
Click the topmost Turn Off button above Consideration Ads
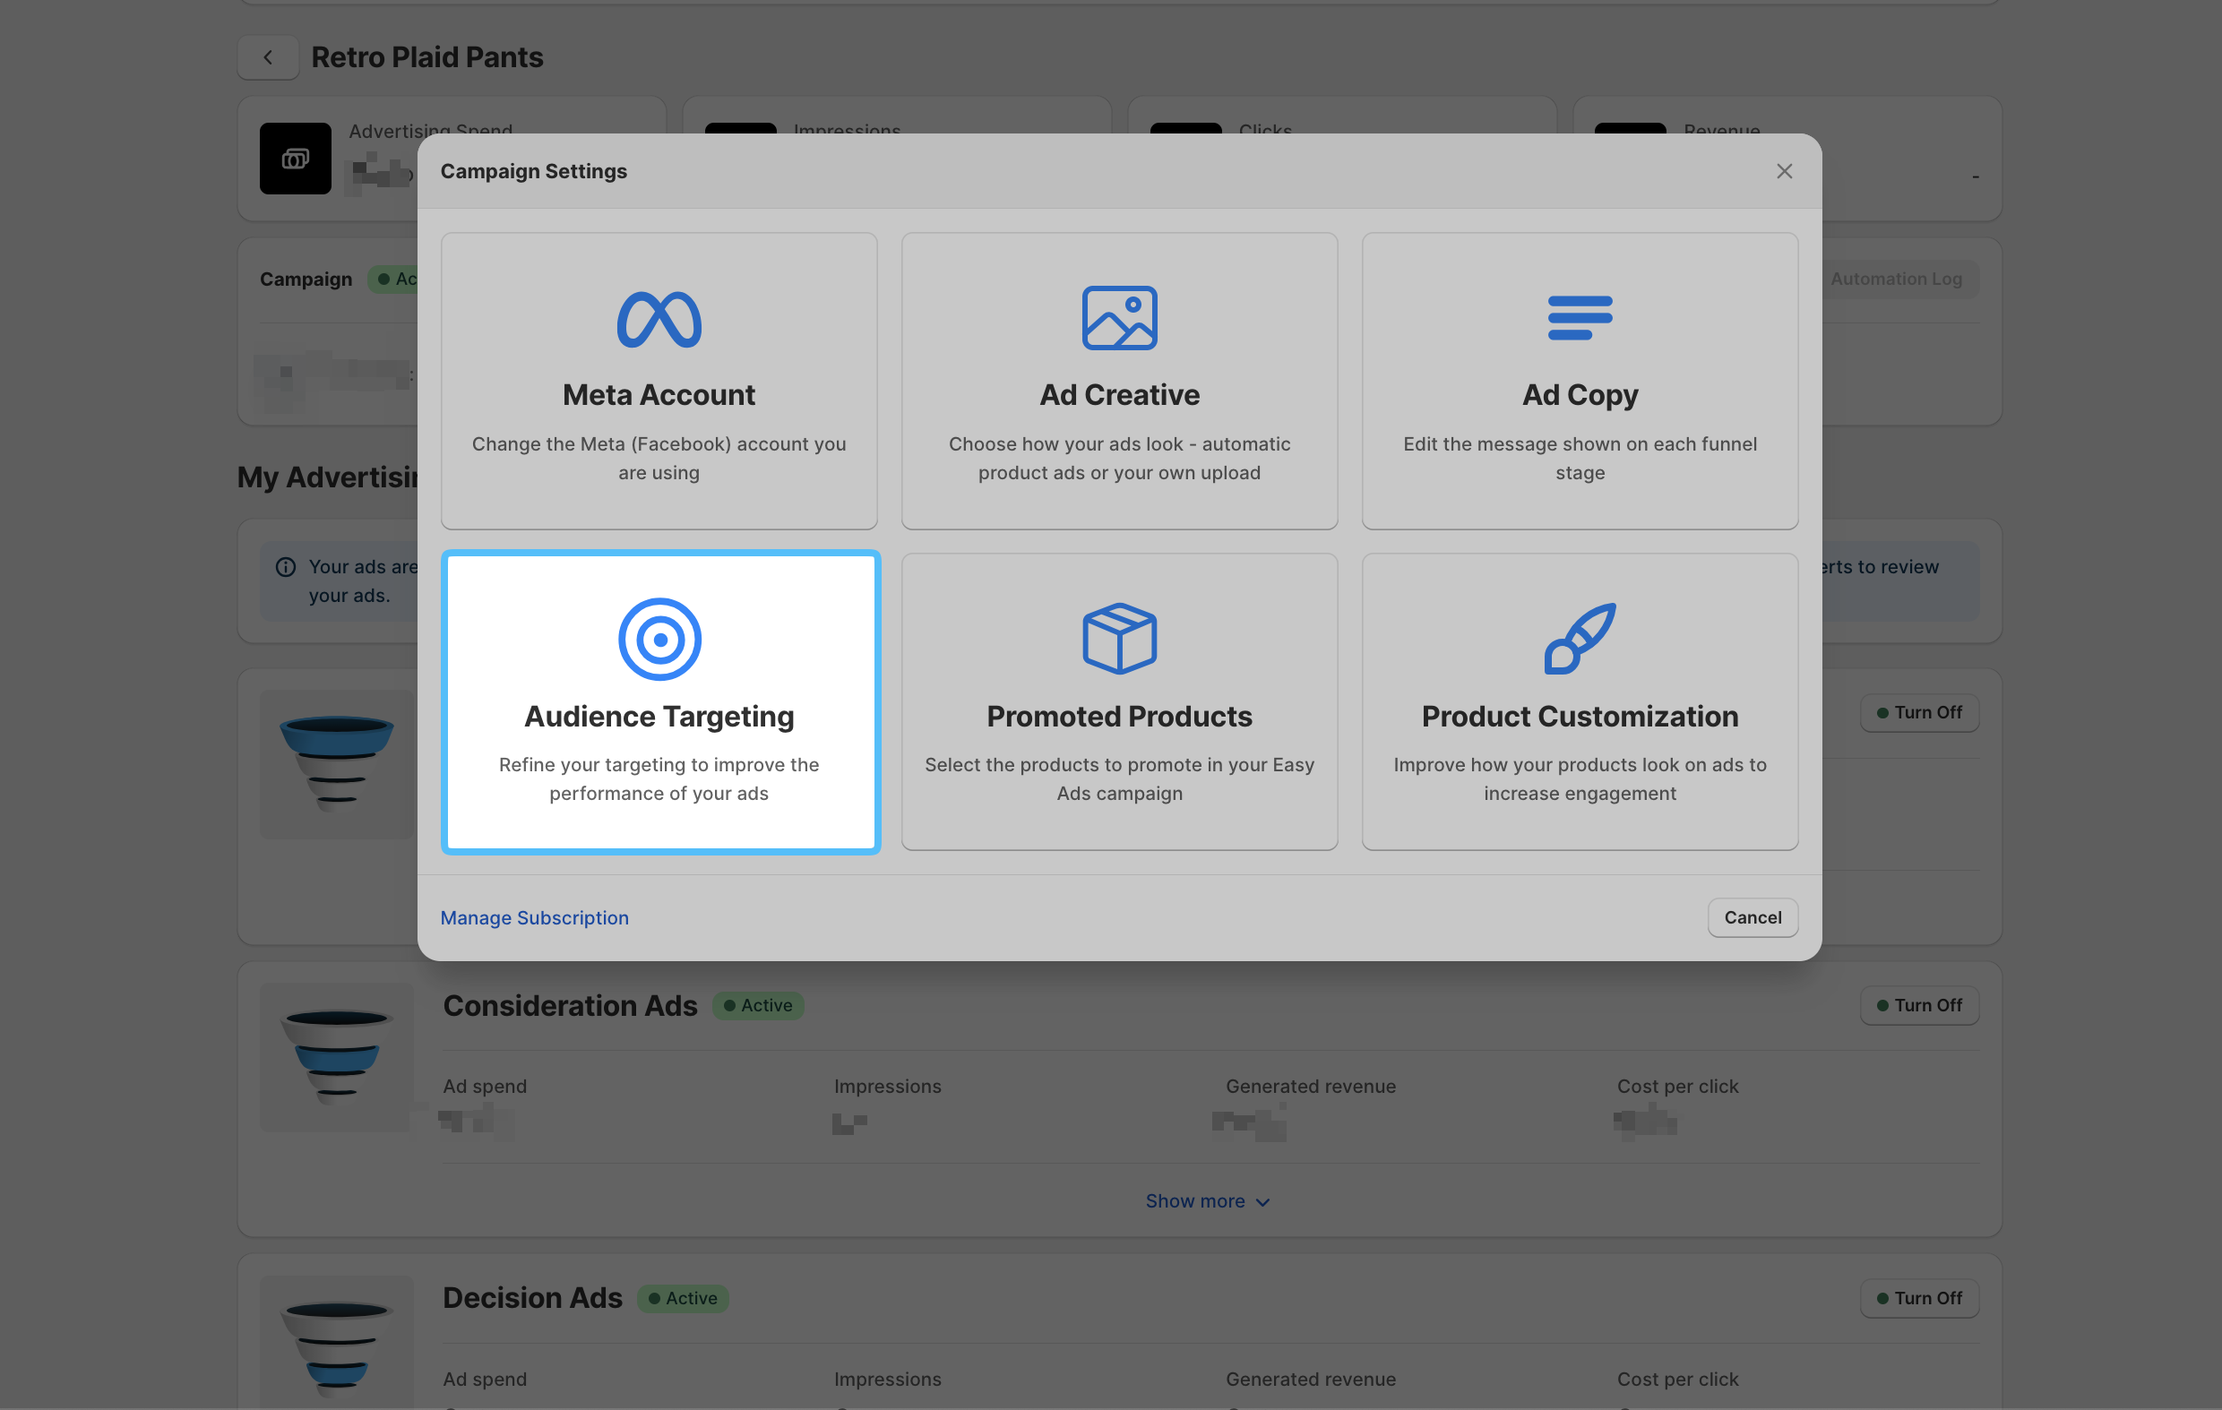[1919, 712]
